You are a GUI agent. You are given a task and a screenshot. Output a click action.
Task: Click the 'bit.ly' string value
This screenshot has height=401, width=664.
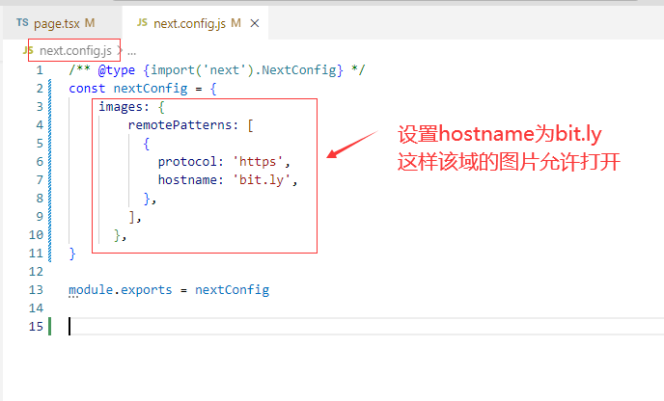262,179
